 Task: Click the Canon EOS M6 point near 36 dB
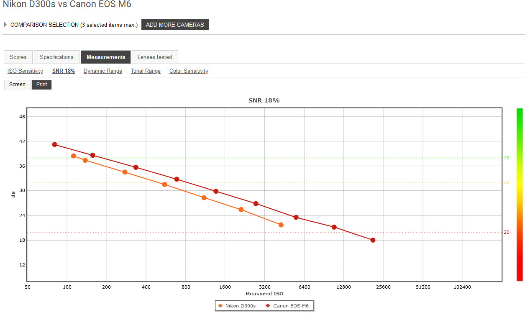136,167
